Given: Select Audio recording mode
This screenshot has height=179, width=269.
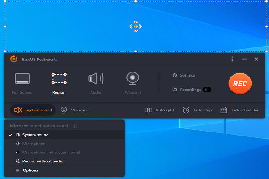Looking at the screenshot, I should (x=96, y=83).
